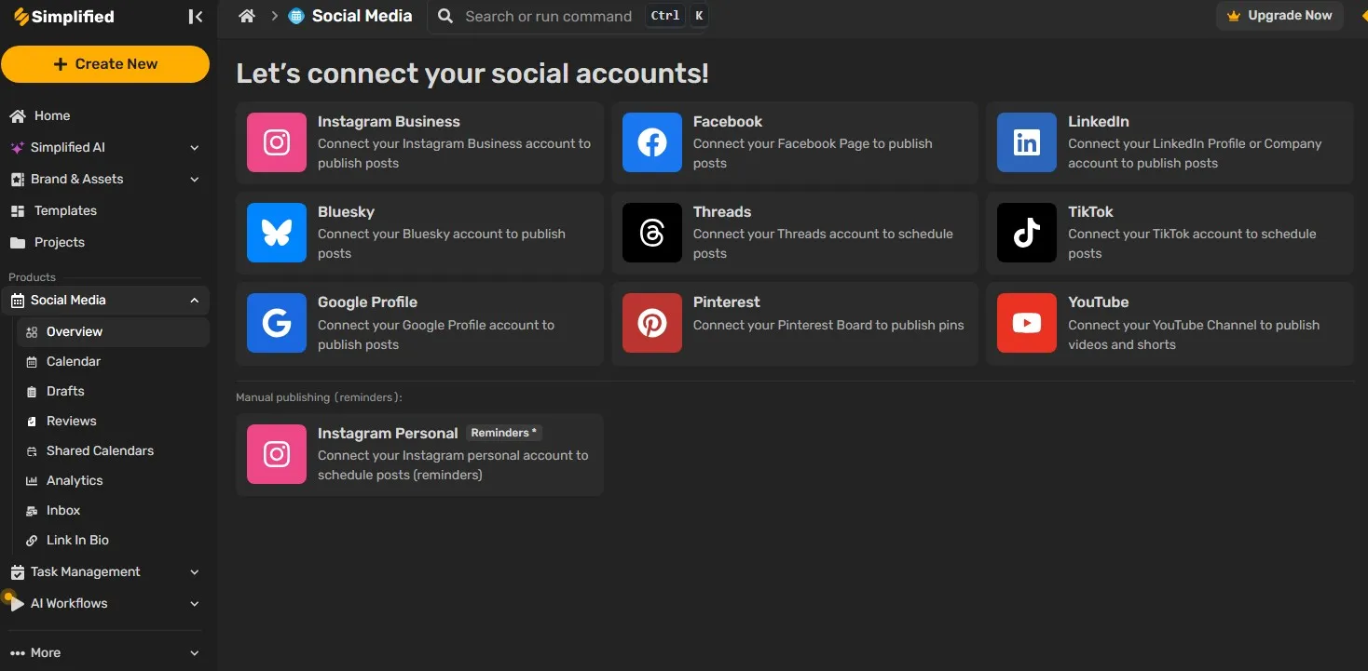Click the Simplified logo
1368x671 pixels.
tap(63, 17)
